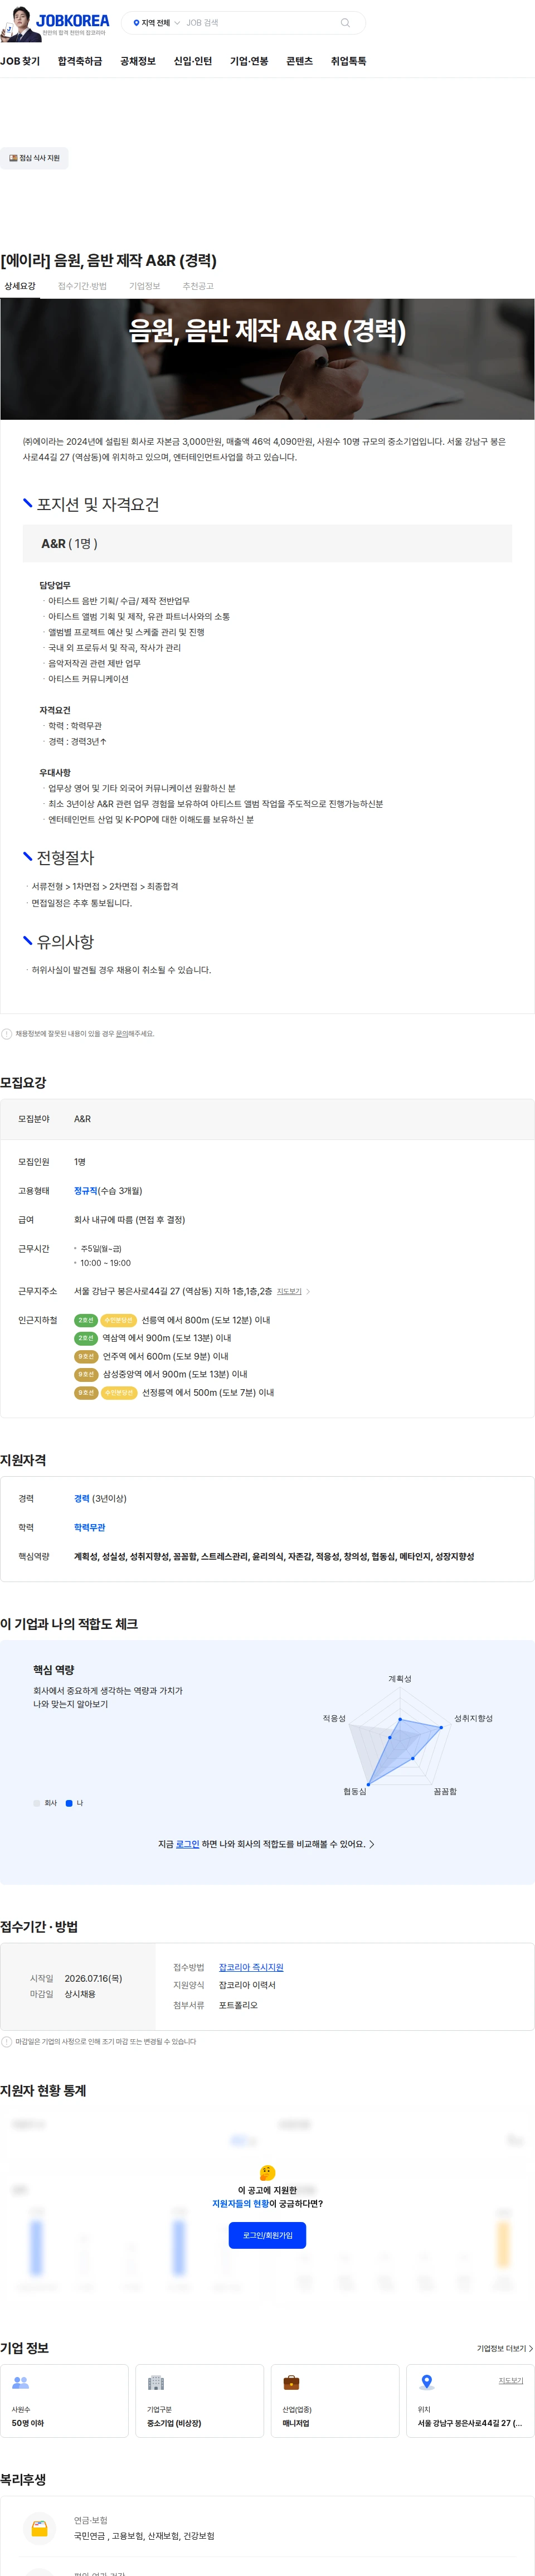Image resolution: width=535 pixels, height=2576 pixels.
Task: Click the 로그인/회원가입 button
Action: pyautogui.click(x=267, y=2236)
